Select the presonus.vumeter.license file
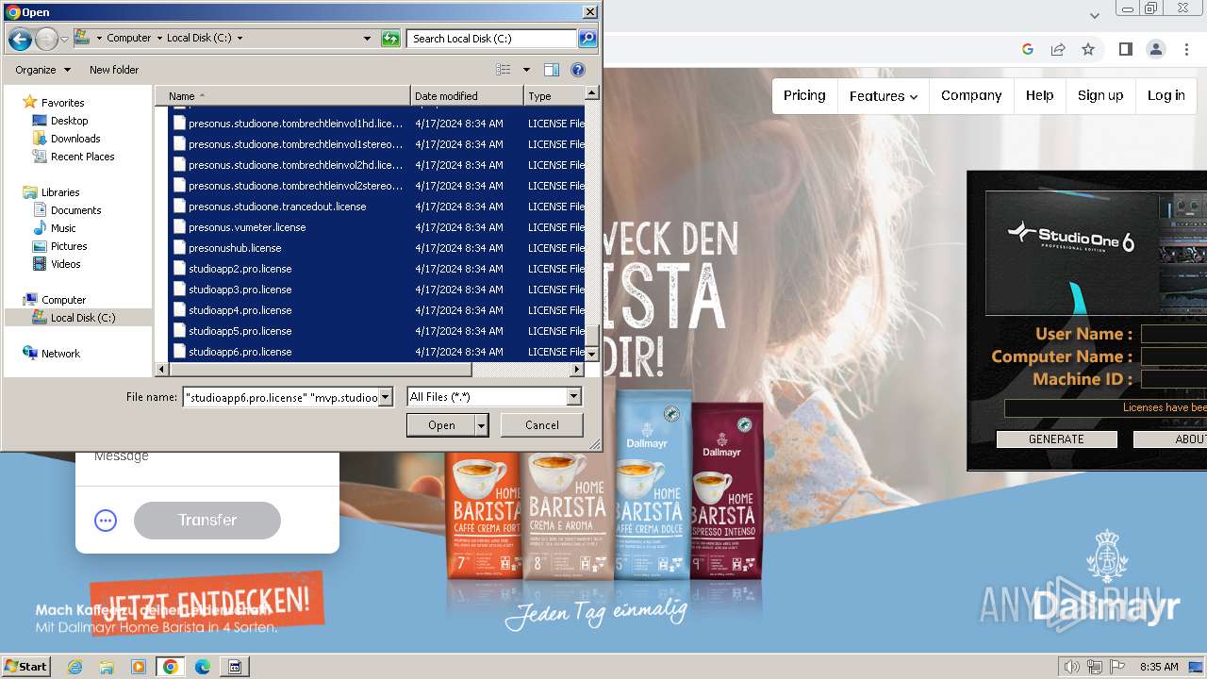1207x679 pixels. (x=247, y=227)
